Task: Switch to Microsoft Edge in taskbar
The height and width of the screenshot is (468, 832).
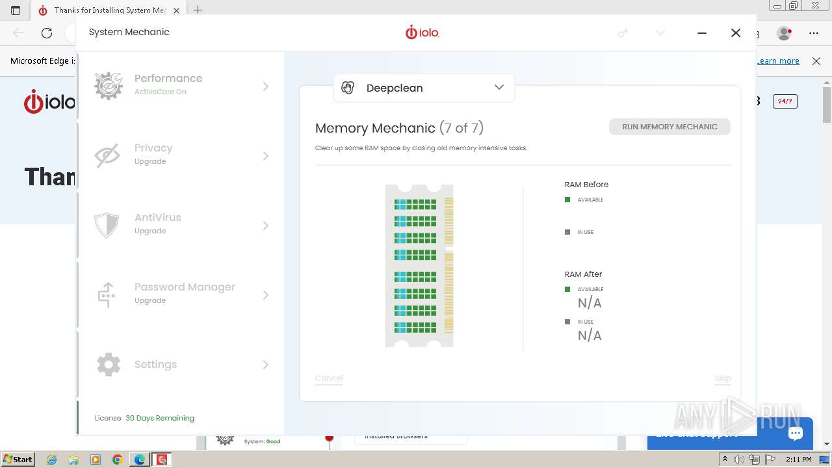Action: pos(140,460)
